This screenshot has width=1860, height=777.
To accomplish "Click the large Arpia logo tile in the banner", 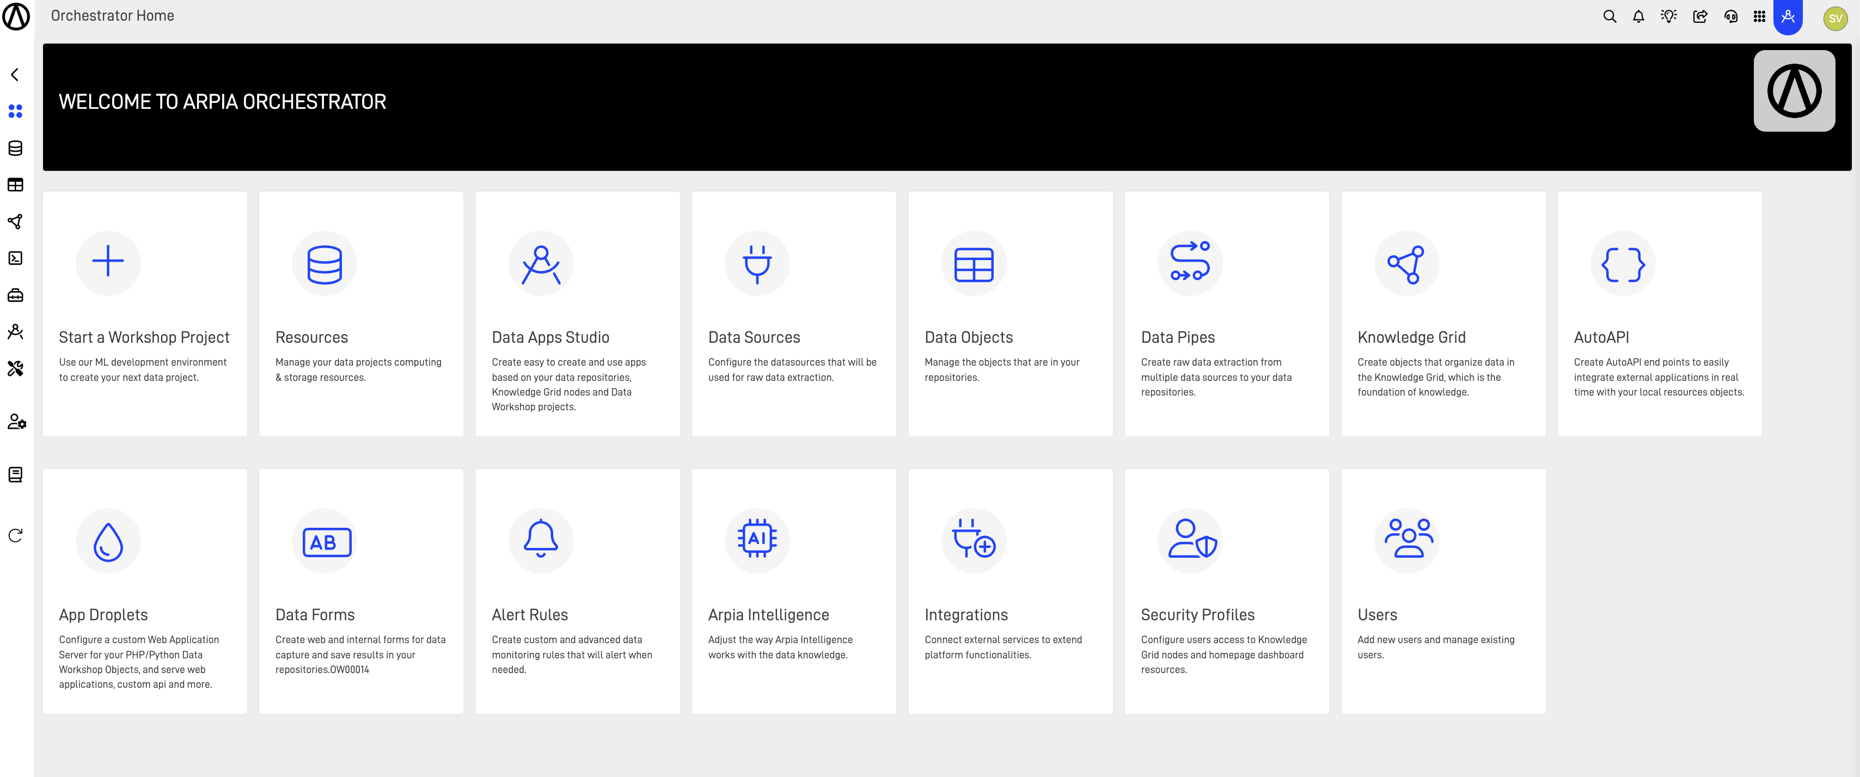I will (x=1794, y=91).
